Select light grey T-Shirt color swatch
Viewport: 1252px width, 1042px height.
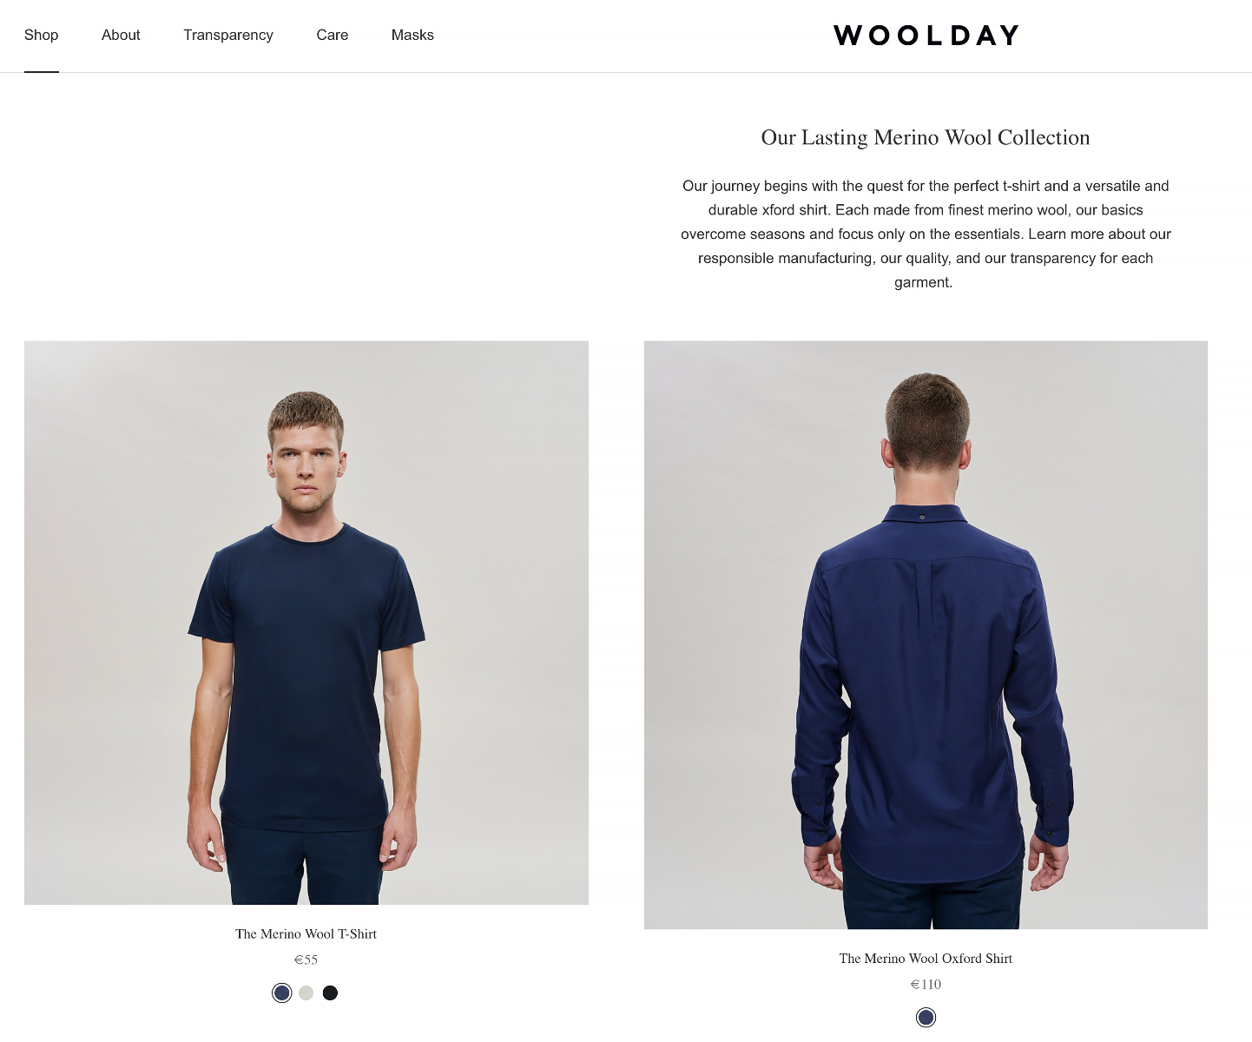pyautogui.click(x=306, y=993)
